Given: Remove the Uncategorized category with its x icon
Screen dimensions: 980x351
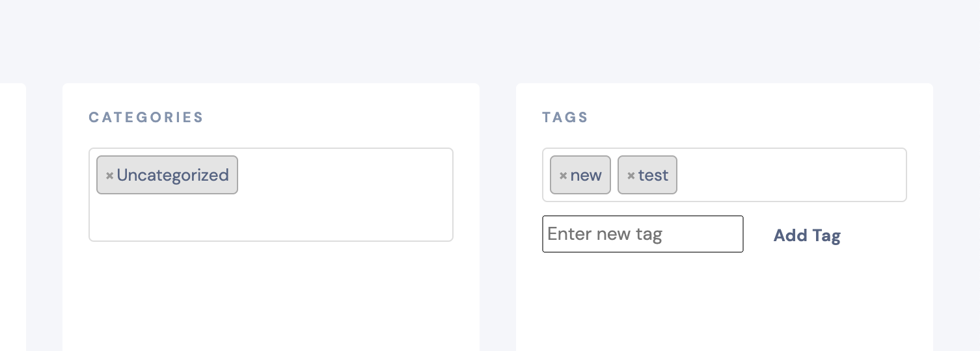Looking at the screenshot, I should click(109, 175).
